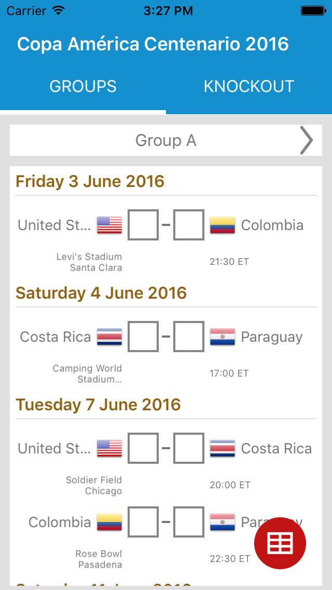Screen dimensions: 332x590
Task: Open the red standings table button
Action: [280, 543]
